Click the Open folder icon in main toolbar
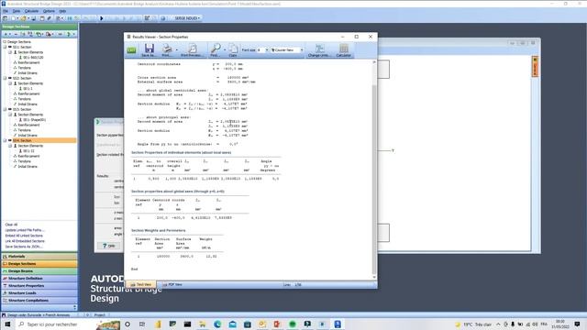Screen dimensions: 587x330 [x=23, y=18]
